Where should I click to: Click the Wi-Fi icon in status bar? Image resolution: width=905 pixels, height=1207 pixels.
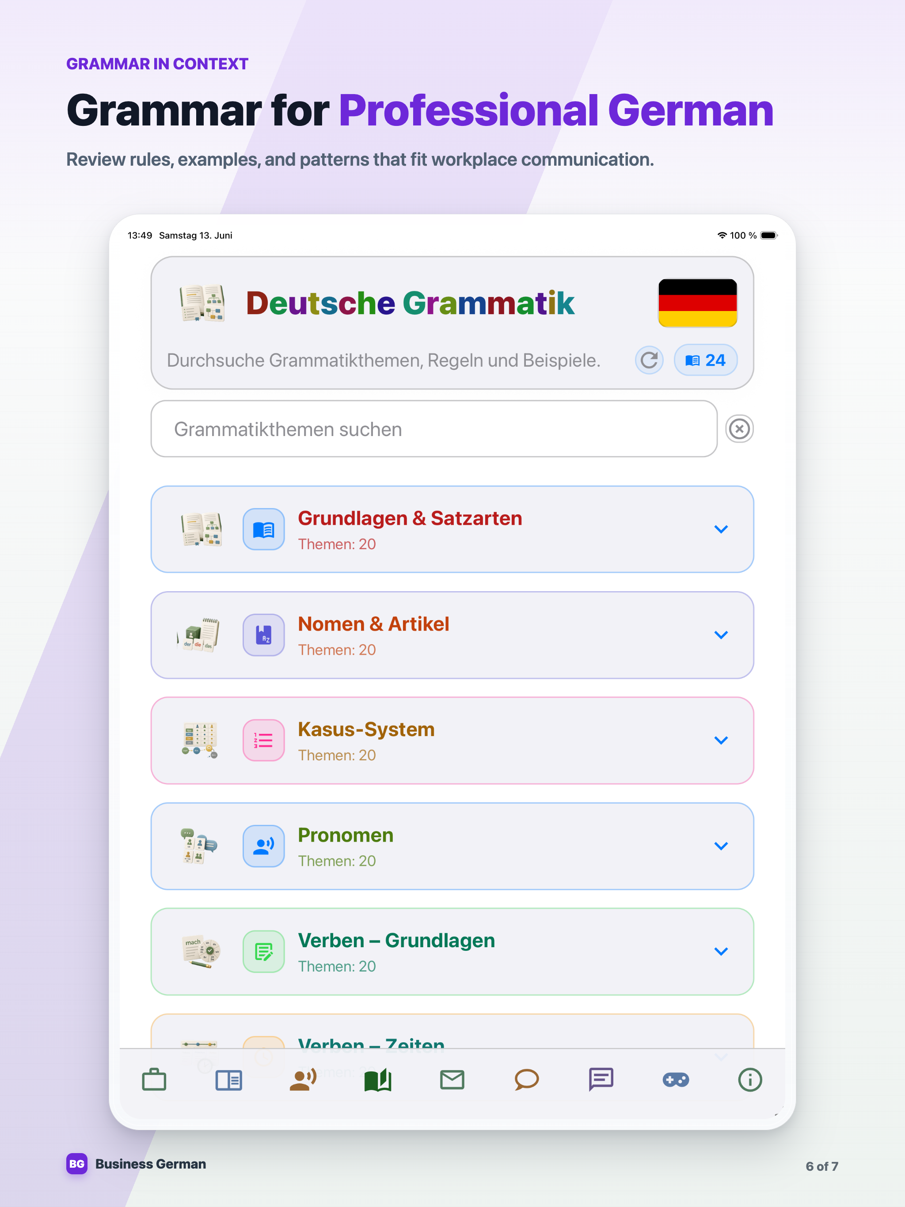(722, 235)
